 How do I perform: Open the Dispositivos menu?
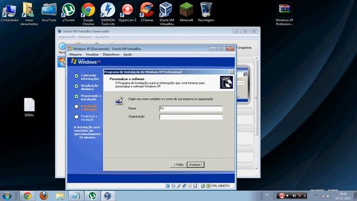111,55
